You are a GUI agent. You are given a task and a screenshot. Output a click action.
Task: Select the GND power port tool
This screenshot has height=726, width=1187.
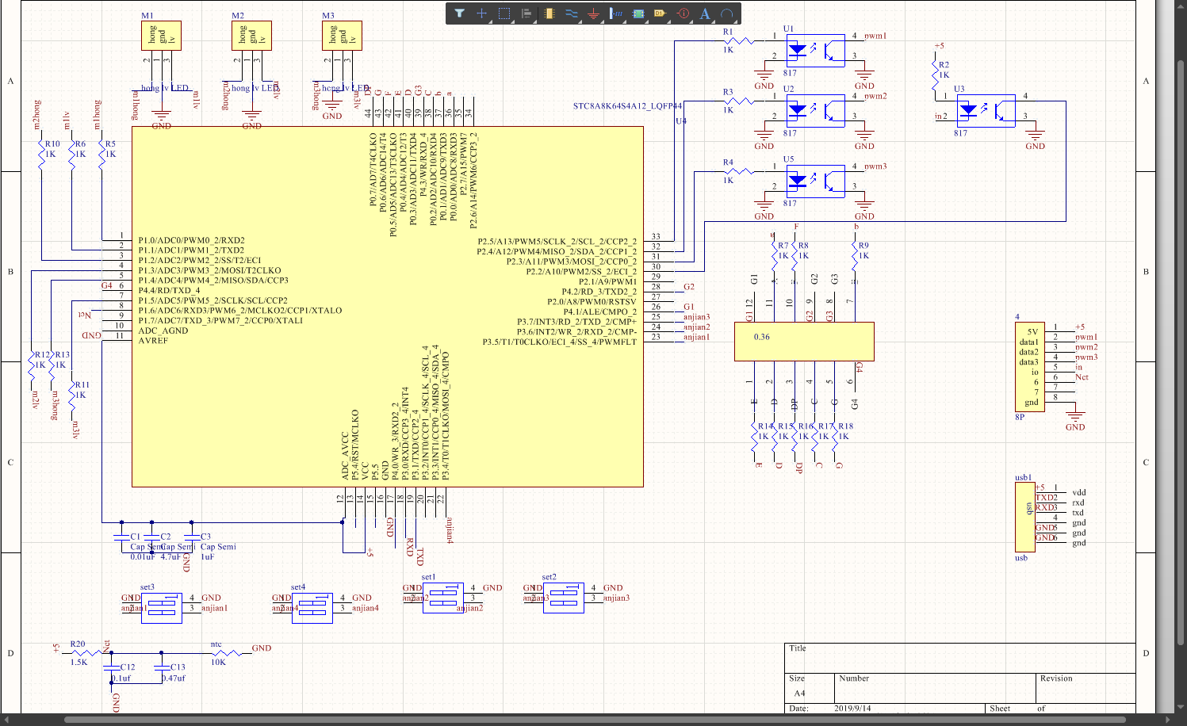tap(593, 13)
